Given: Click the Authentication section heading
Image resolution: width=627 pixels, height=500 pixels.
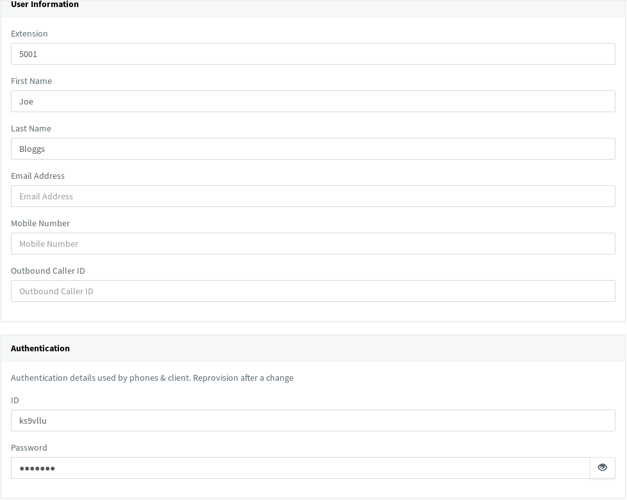Looking at the screenshot, I should 40,348.
